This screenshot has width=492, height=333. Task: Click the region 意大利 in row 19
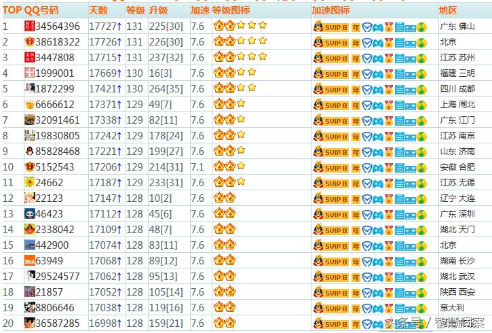click(x=452, y=308)
